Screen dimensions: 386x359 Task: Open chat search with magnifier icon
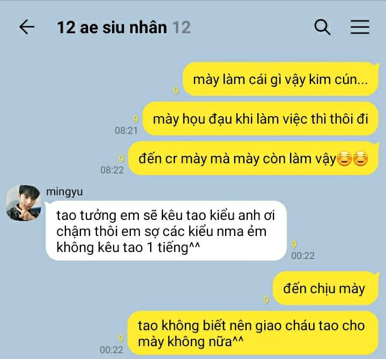click(x=322, y=27)
